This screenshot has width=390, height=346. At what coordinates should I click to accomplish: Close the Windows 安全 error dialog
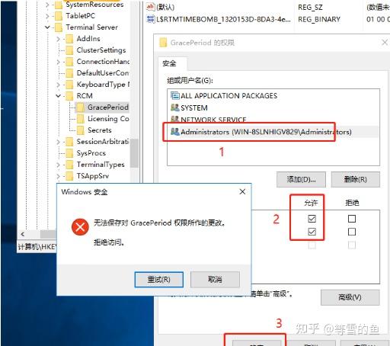242,192
